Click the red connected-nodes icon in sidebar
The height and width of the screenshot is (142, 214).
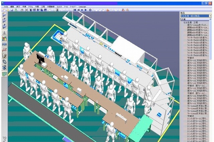coord(4,50)
